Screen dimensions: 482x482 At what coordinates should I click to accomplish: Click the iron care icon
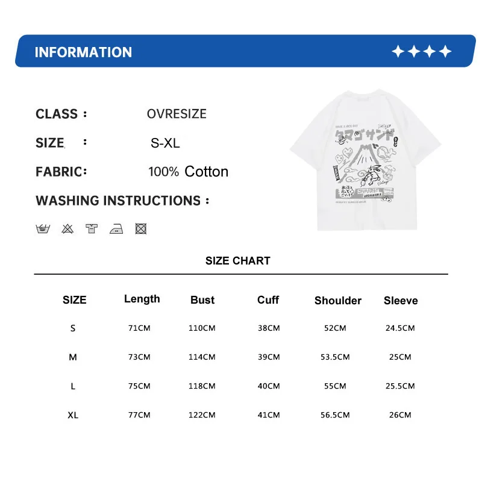116,229
